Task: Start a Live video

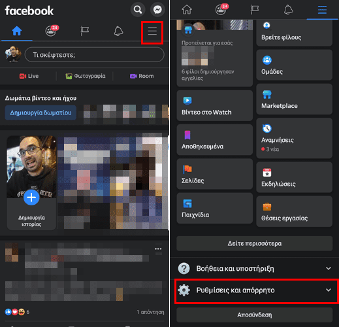Action: point(29,76)
